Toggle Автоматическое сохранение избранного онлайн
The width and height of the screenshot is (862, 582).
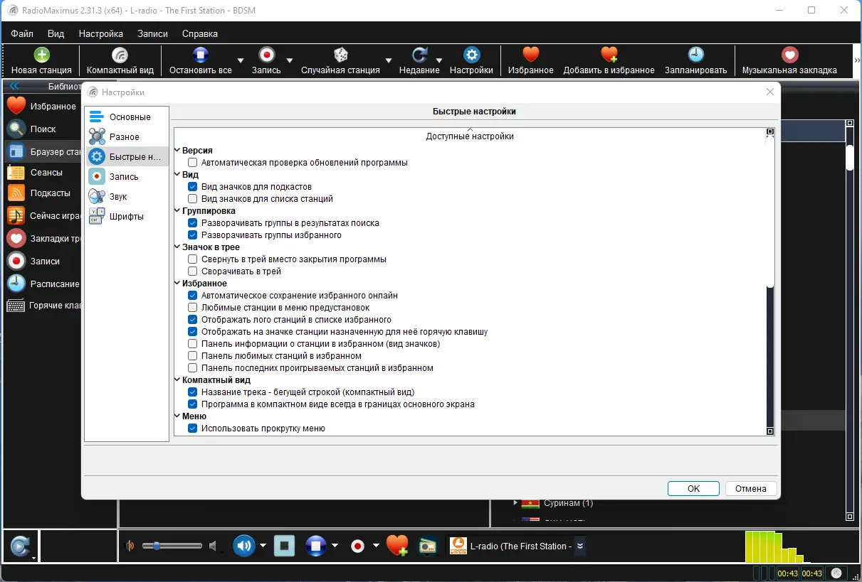(x=192, y=296)
